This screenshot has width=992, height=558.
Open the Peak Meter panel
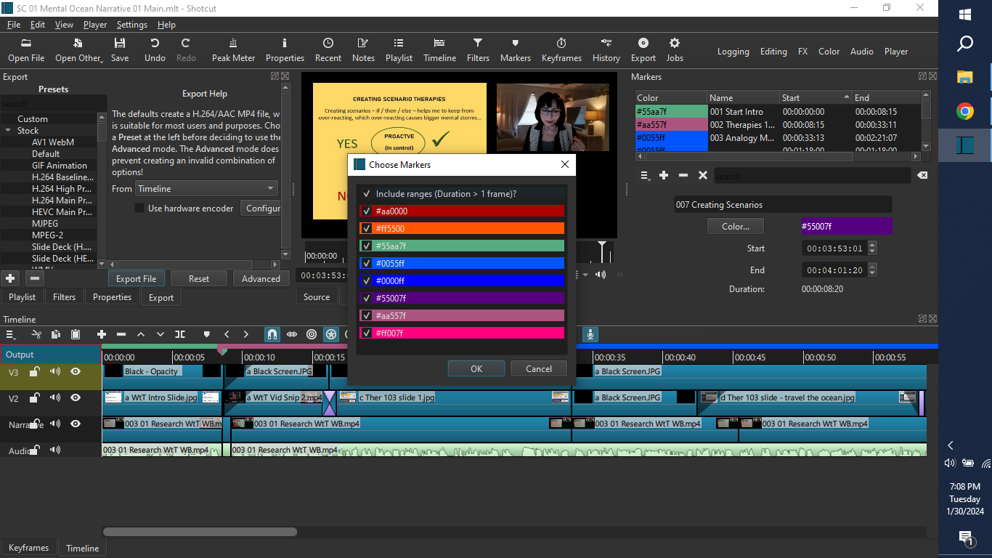click(x=233, y=49)
